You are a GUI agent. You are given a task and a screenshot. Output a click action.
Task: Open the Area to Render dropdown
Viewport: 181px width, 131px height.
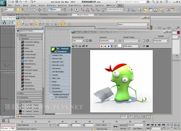pyautogui.click(x=78, y=41)
